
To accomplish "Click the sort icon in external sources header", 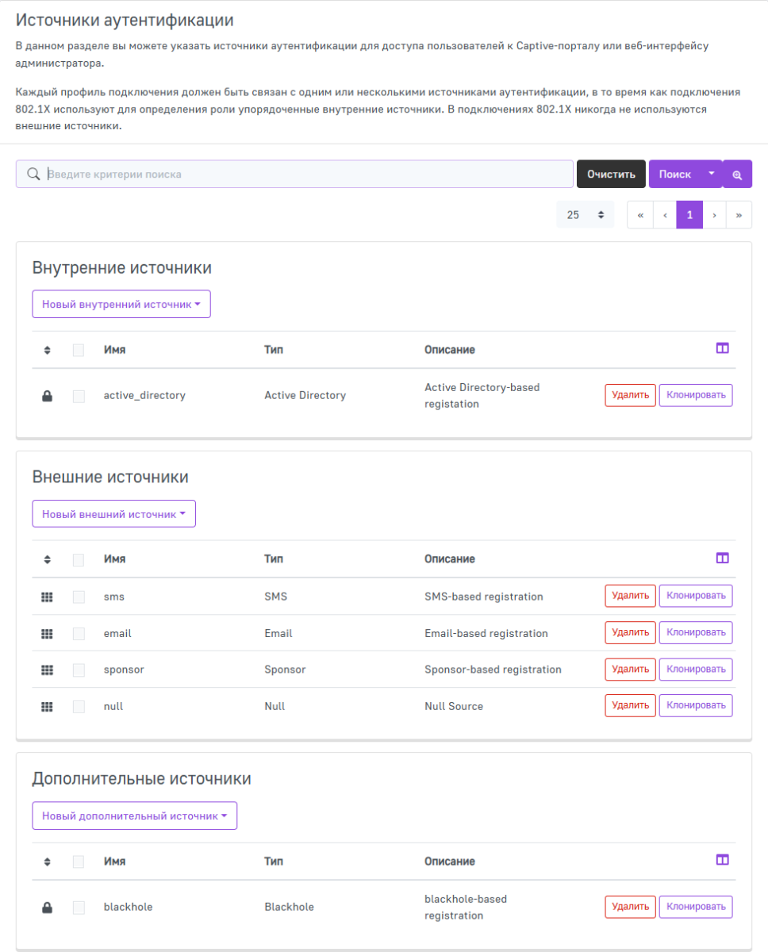I will point(47,559).
